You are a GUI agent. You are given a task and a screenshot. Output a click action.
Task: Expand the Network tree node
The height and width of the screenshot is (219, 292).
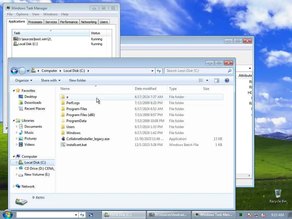pyautogui.click(x=14, y=186)
